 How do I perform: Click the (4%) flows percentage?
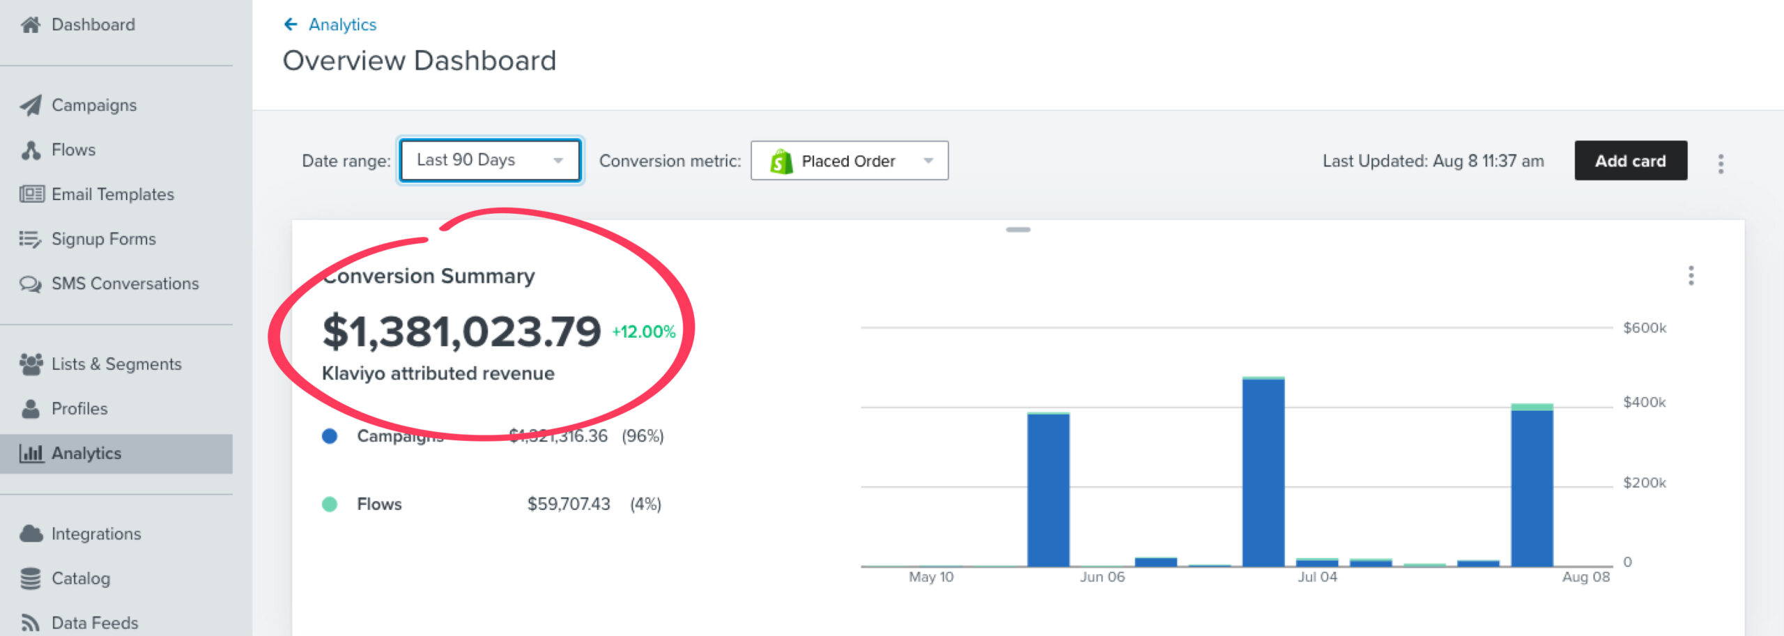click(x=645, y=504)
